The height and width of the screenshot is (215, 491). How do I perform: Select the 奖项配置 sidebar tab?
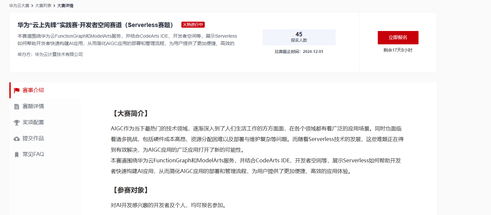[x=45, y=122]
